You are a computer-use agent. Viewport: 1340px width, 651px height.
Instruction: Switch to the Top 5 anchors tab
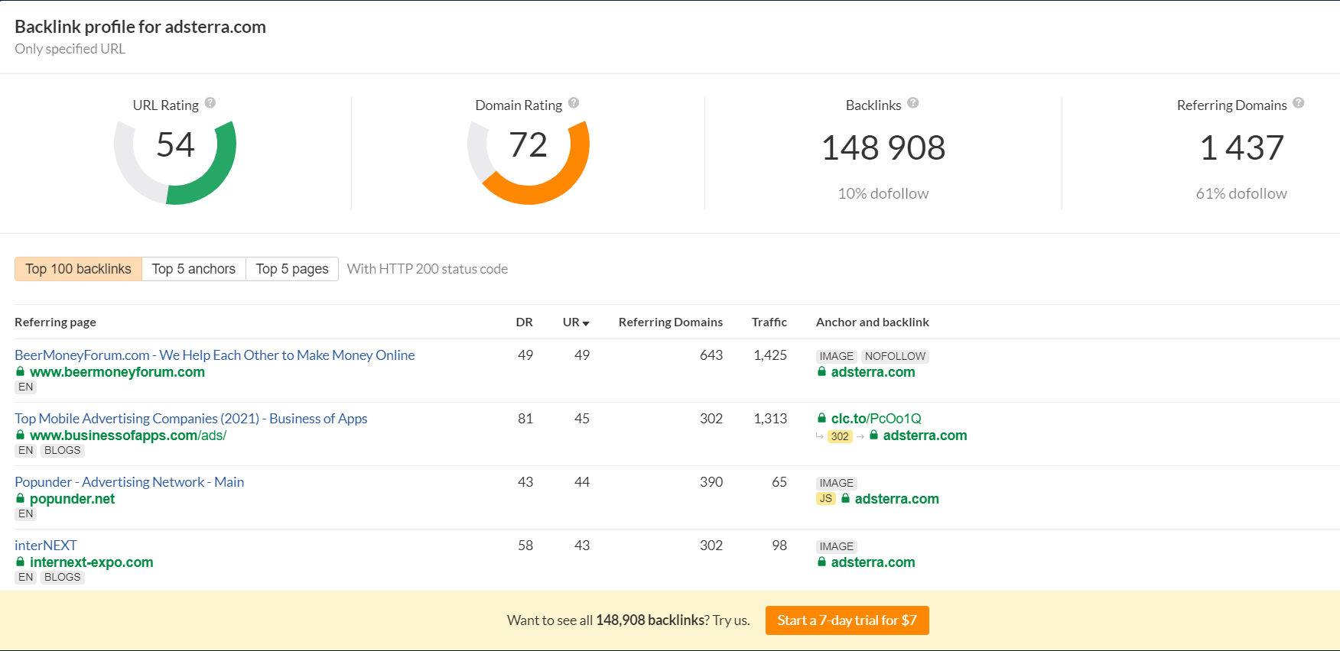194,269
